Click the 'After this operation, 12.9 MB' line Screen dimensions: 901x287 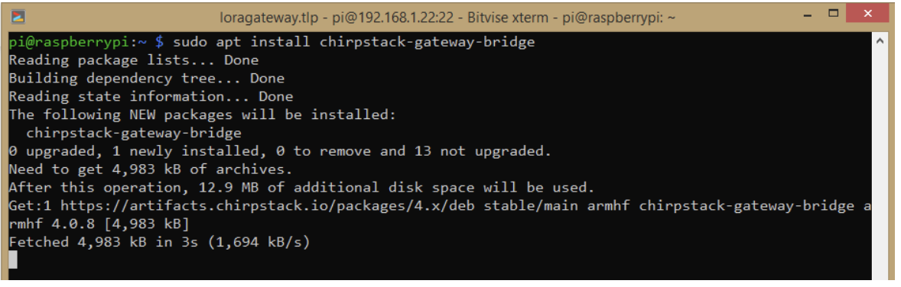301,188
